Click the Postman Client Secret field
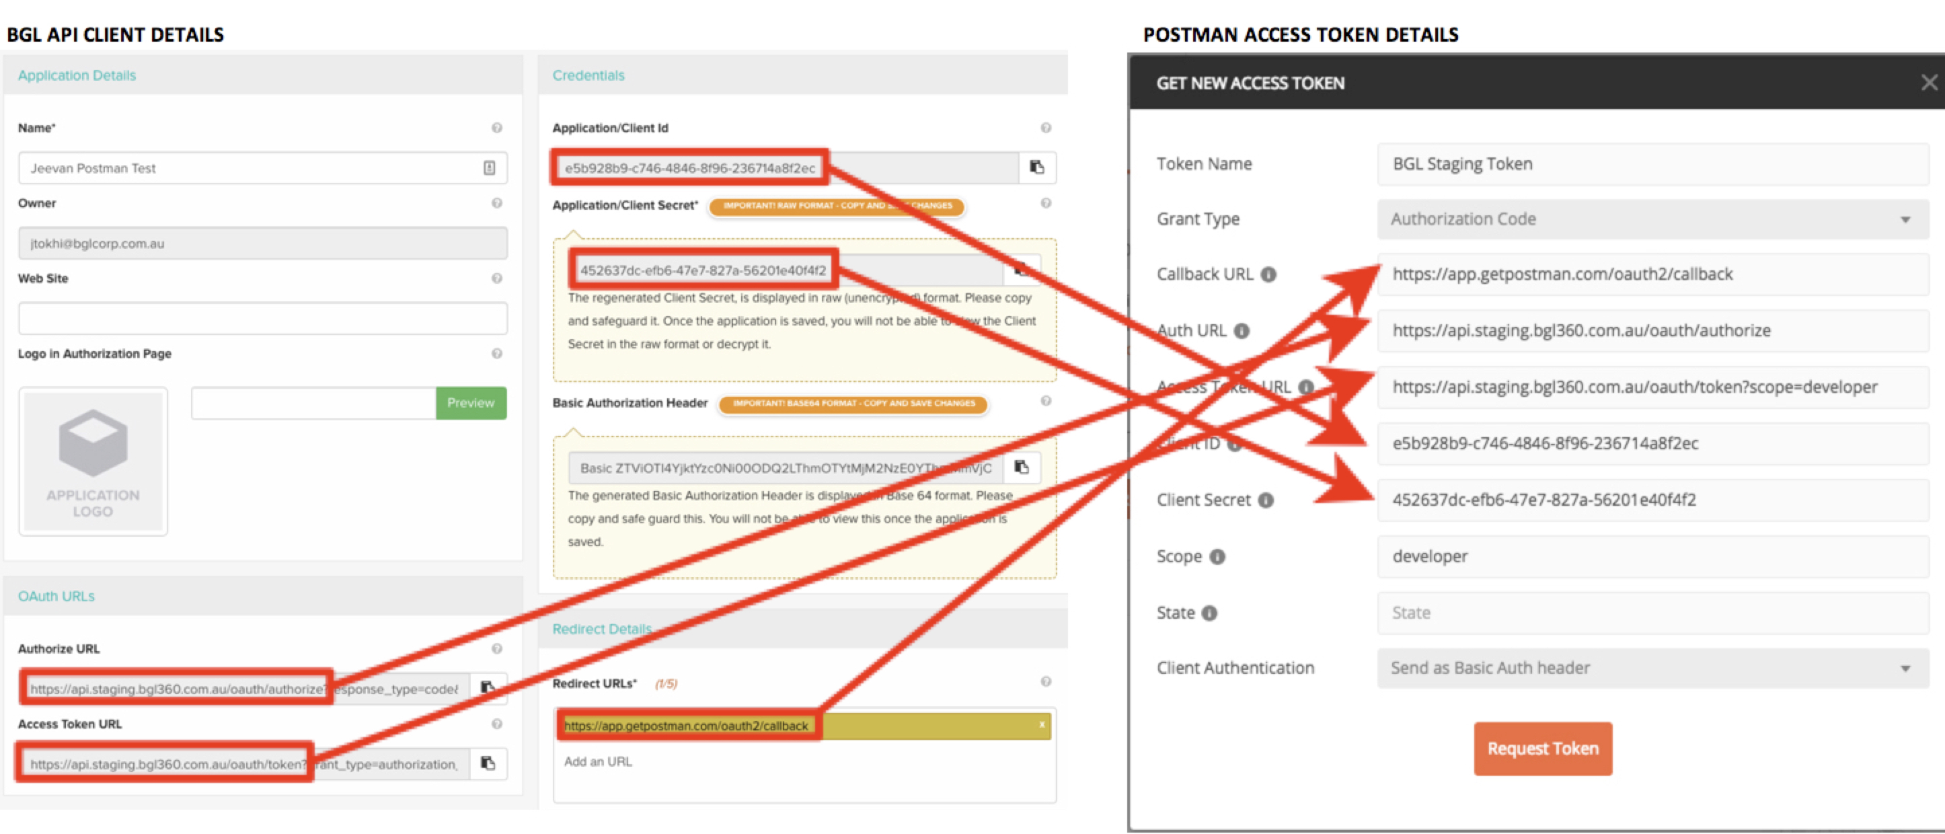Image resolution: width=1945 pixels, height=834 pixels. coord(1653,500)
